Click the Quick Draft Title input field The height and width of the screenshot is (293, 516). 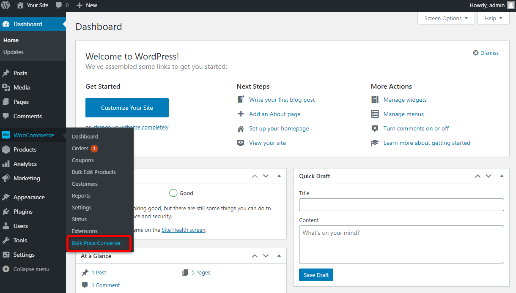pos(401,205)
